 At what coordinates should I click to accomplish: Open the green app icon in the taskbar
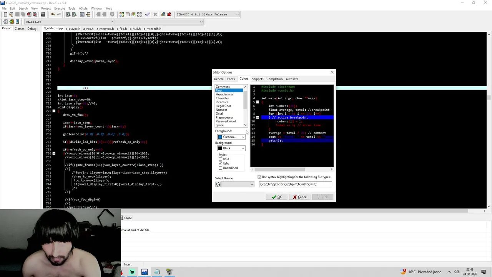pos(132,272)
